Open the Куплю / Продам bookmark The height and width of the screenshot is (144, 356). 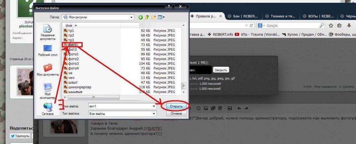tap(304, 34)
